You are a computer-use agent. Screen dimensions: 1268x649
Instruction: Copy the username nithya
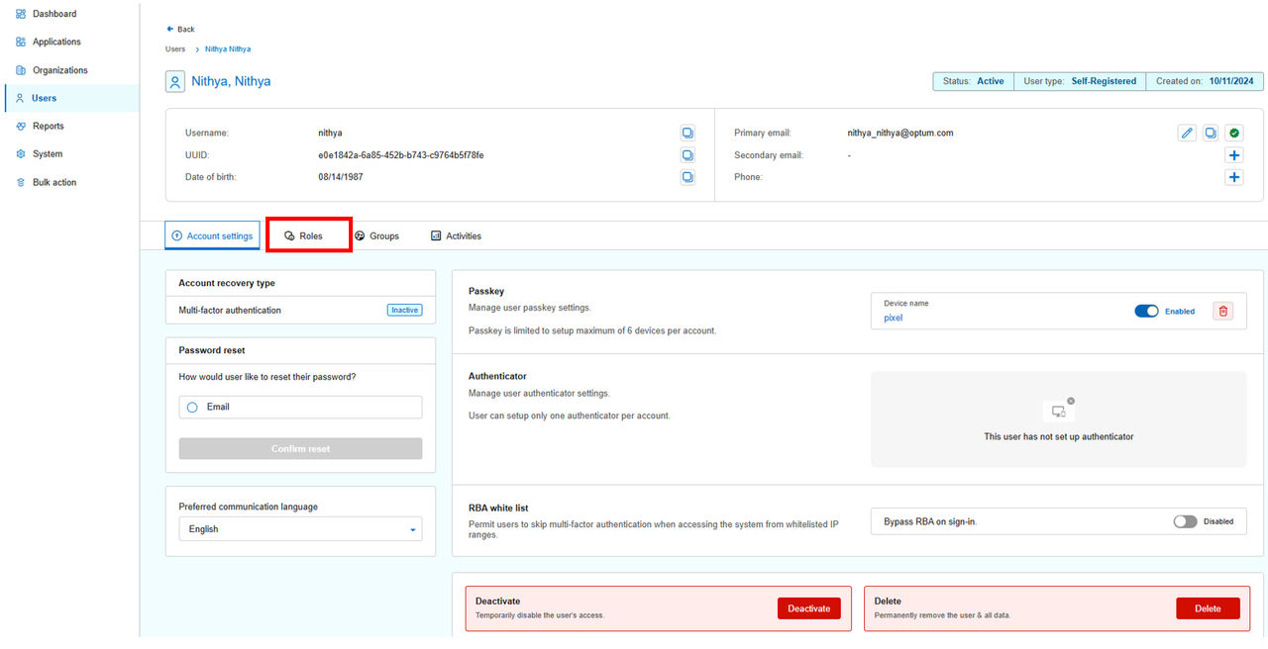click(687, 133)
